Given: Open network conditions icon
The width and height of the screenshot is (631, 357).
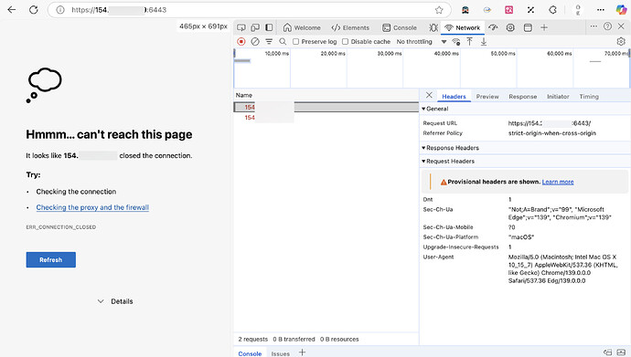Looking at the screenshot, I should [456, 41].
